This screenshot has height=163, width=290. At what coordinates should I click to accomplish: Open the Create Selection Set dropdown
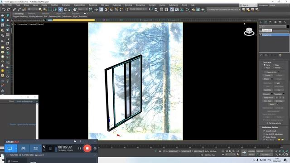point(138,9)
